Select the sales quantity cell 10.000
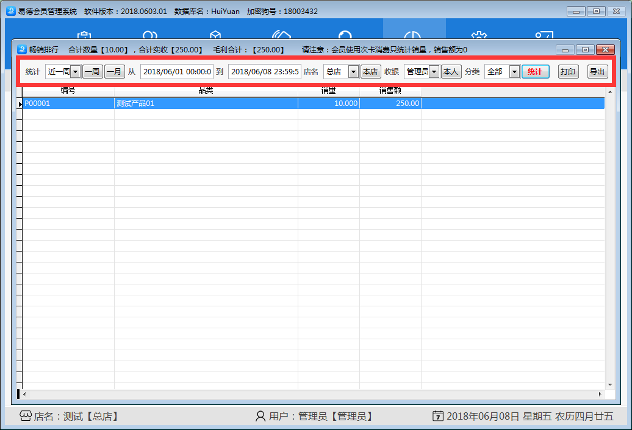The image size is (632, 430). click(328, 104)
